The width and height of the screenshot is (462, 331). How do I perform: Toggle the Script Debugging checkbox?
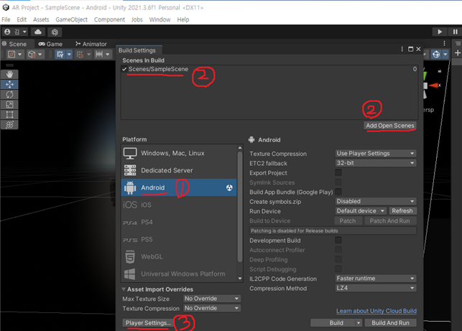click(338, 269)
